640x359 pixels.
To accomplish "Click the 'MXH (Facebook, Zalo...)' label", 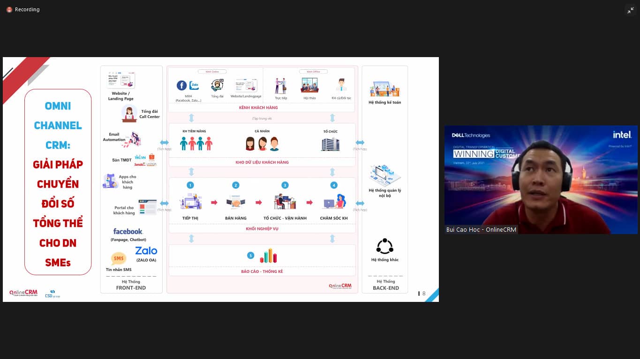I will point(188,98).
